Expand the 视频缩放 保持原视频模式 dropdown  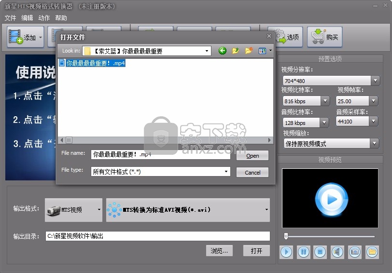point(374,144)
